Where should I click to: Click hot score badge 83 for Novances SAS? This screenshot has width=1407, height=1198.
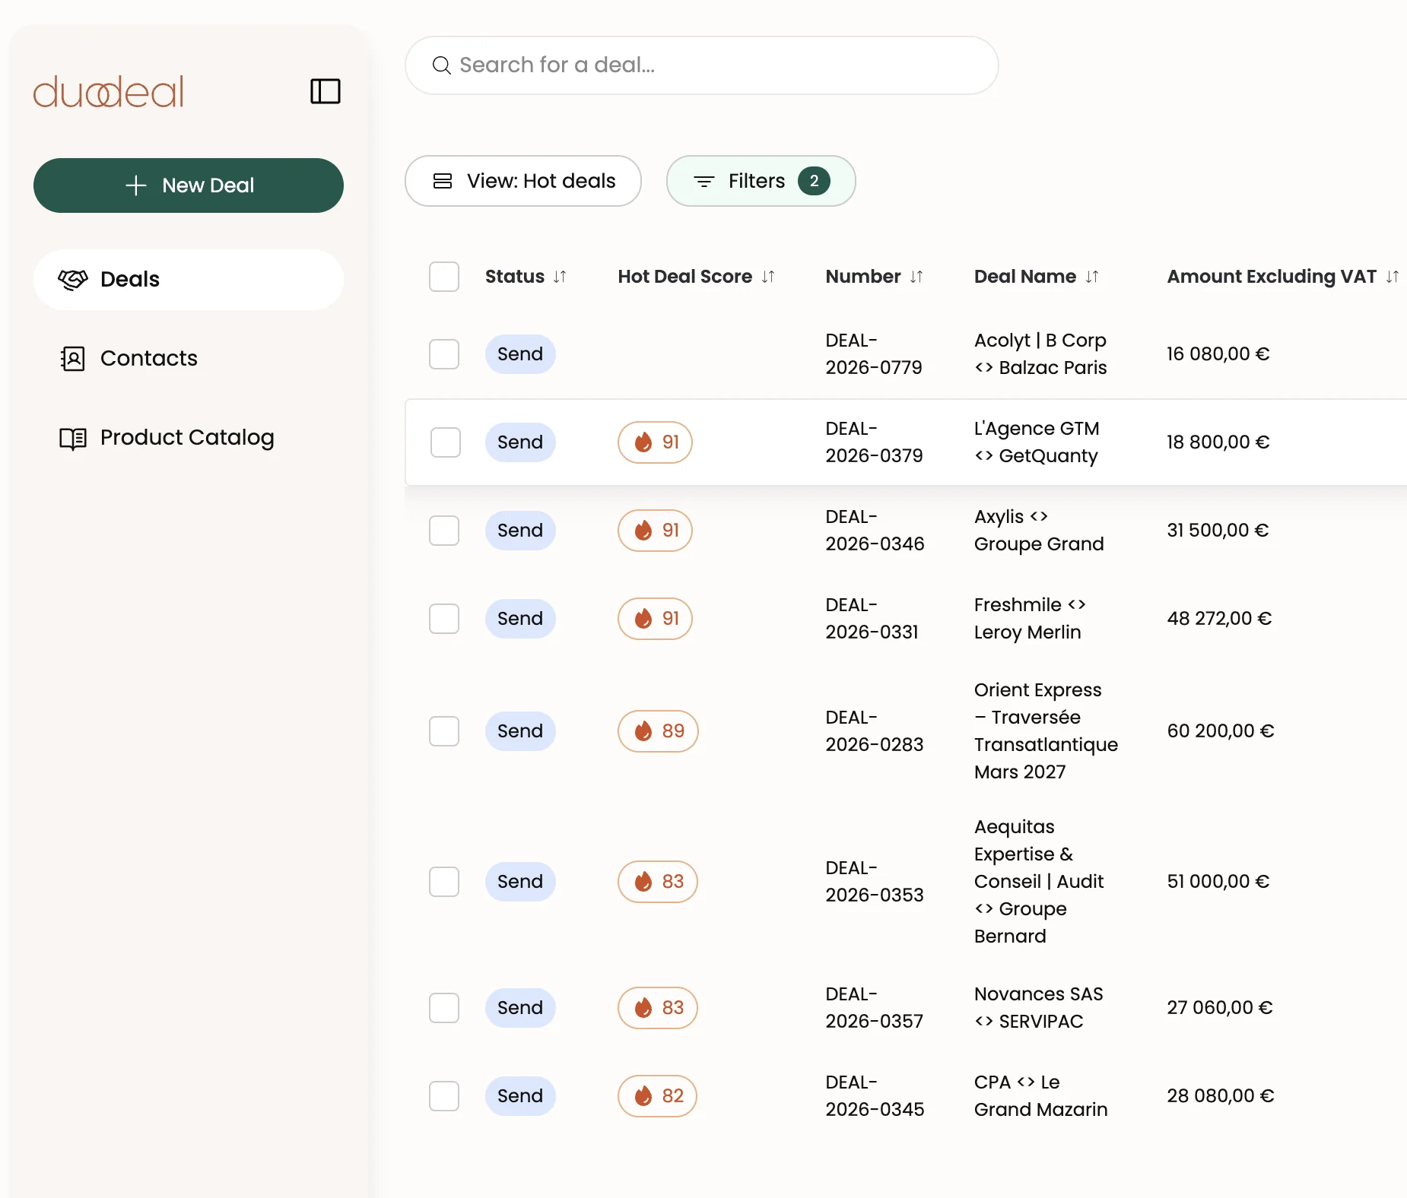[x=658, y=1008]
